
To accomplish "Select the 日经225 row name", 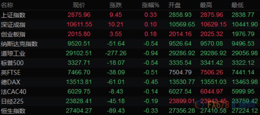I will pyautogui.click(x=12, y=101).
